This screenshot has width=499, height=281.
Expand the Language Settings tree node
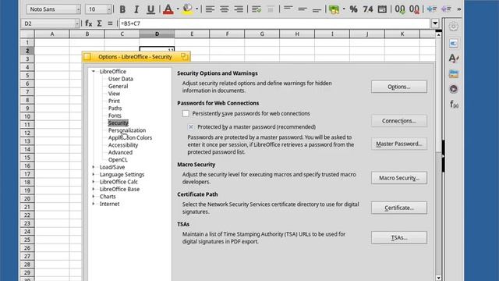[x=94, y=174]
